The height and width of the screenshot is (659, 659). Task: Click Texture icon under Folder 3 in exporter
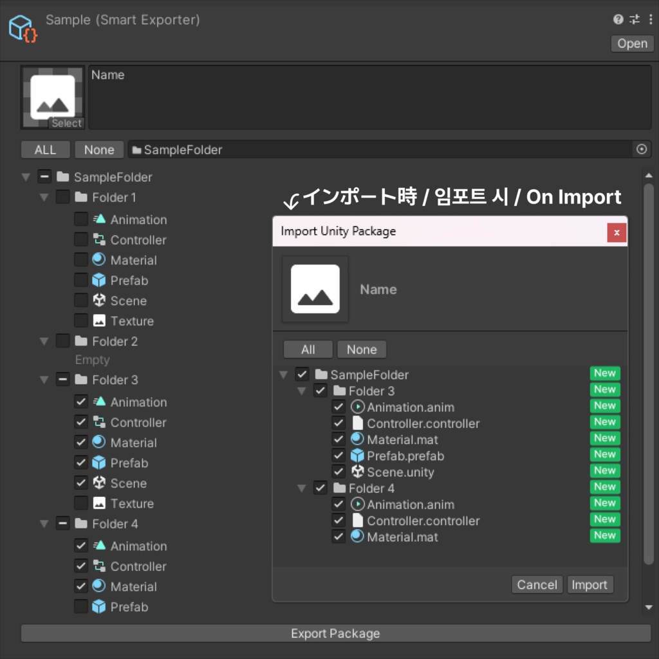click(x=99, y=503)
